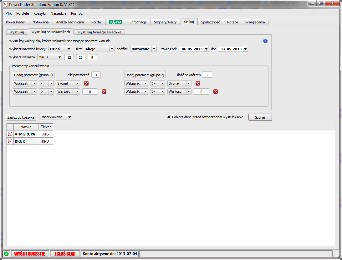This screenshot has width=342, height=260.
Task: Click group 1 Ilość powtórzeń field
Action: click(x=96, y=75)
